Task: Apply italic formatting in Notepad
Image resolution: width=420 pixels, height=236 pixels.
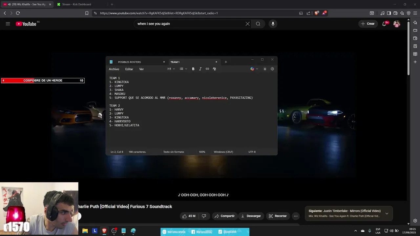Action: pyautogui.click(x=200, y=69)
